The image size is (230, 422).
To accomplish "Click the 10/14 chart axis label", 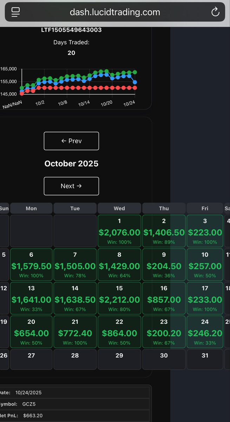I will coord(84,103).
